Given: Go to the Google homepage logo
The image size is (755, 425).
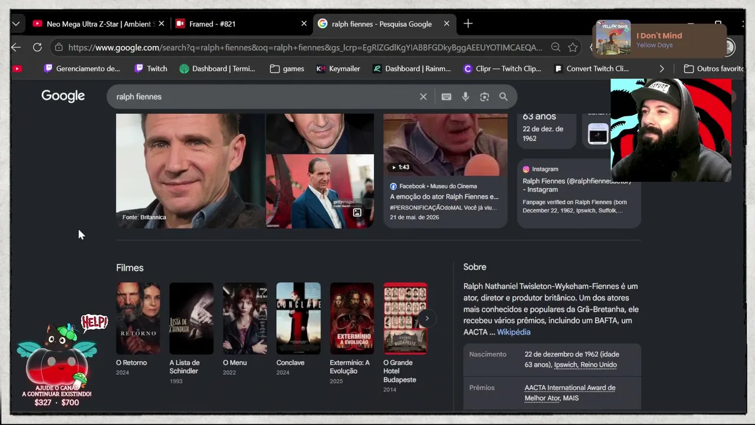Looking at the screenshot, I should (x=63, y=96).
